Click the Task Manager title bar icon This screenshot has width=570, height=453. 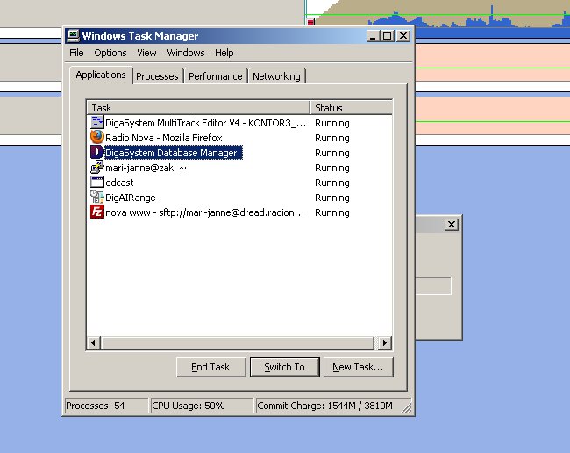pos(73,36)
